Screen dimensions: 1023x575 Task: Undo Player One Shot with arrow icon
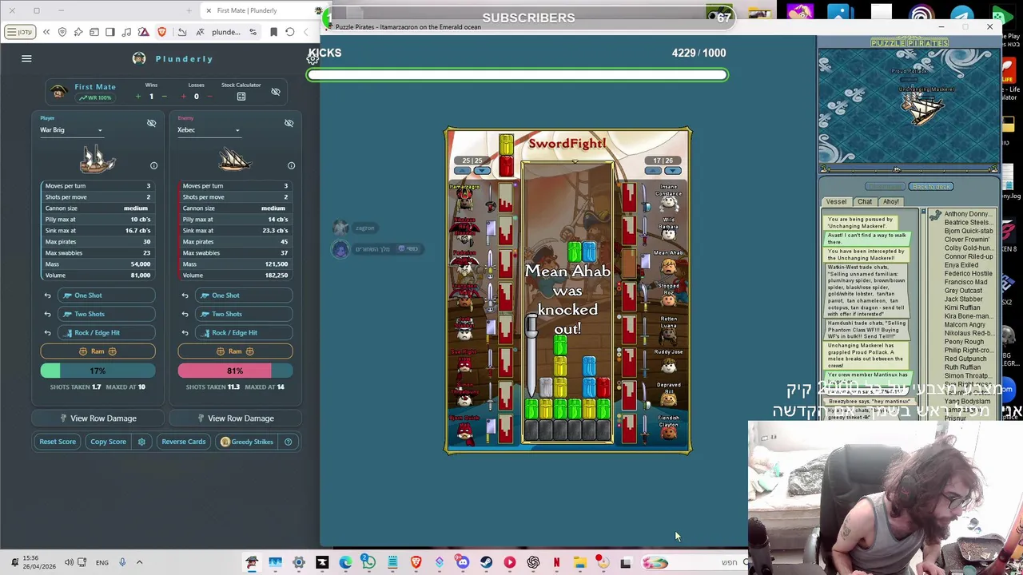click(x=47, y=295)
